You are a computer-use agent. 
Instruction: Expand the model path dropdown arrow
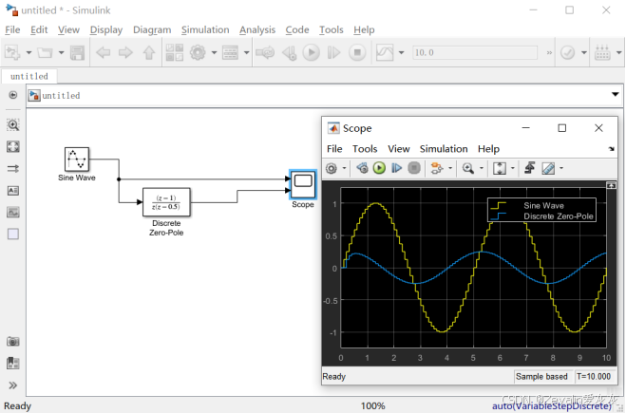click(616, 95)
